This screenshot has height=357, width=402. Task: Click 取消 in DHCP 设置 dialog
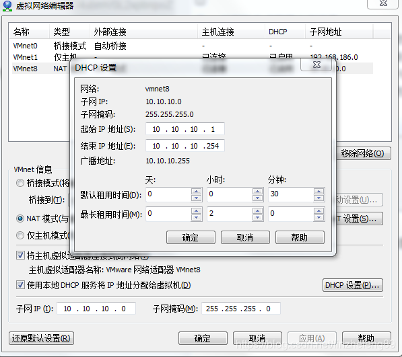245,237
